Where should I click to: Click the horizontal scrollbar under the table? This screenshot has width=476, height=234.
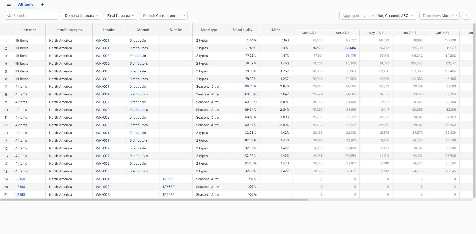tap(154, 200)
